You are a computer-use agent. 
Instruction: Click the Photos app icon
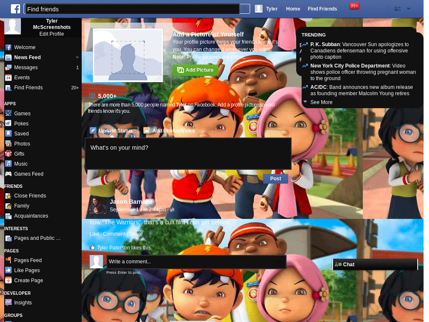pos(8,143)
